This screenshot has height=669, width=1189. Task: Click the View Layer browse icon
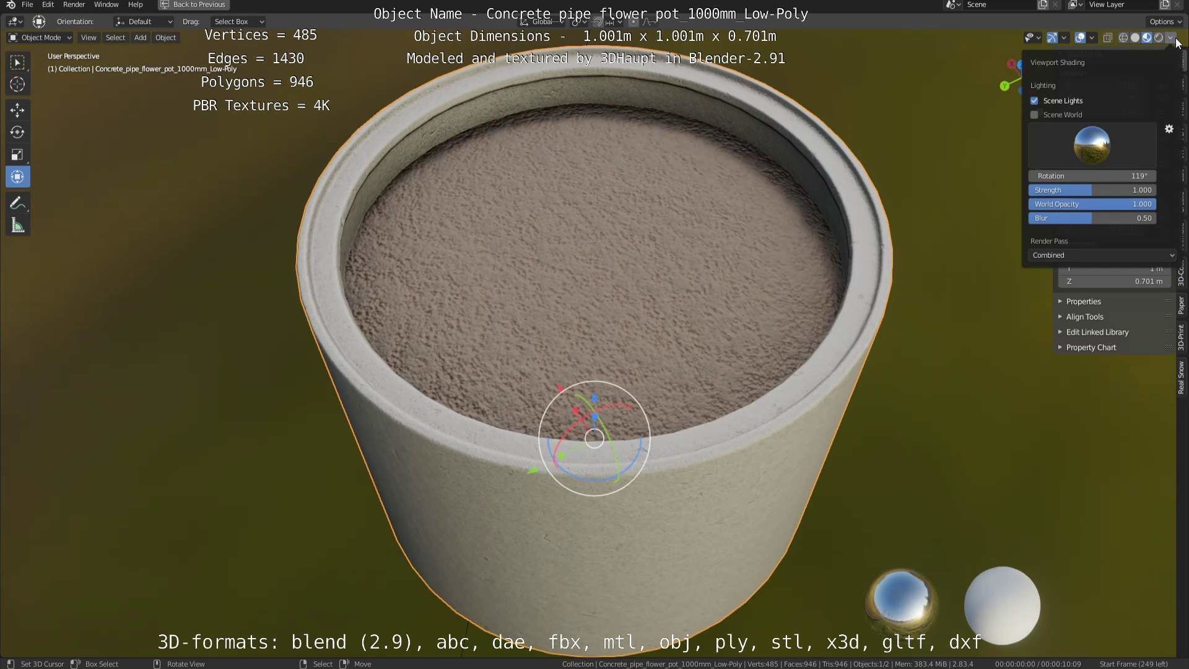point(1074,5)
